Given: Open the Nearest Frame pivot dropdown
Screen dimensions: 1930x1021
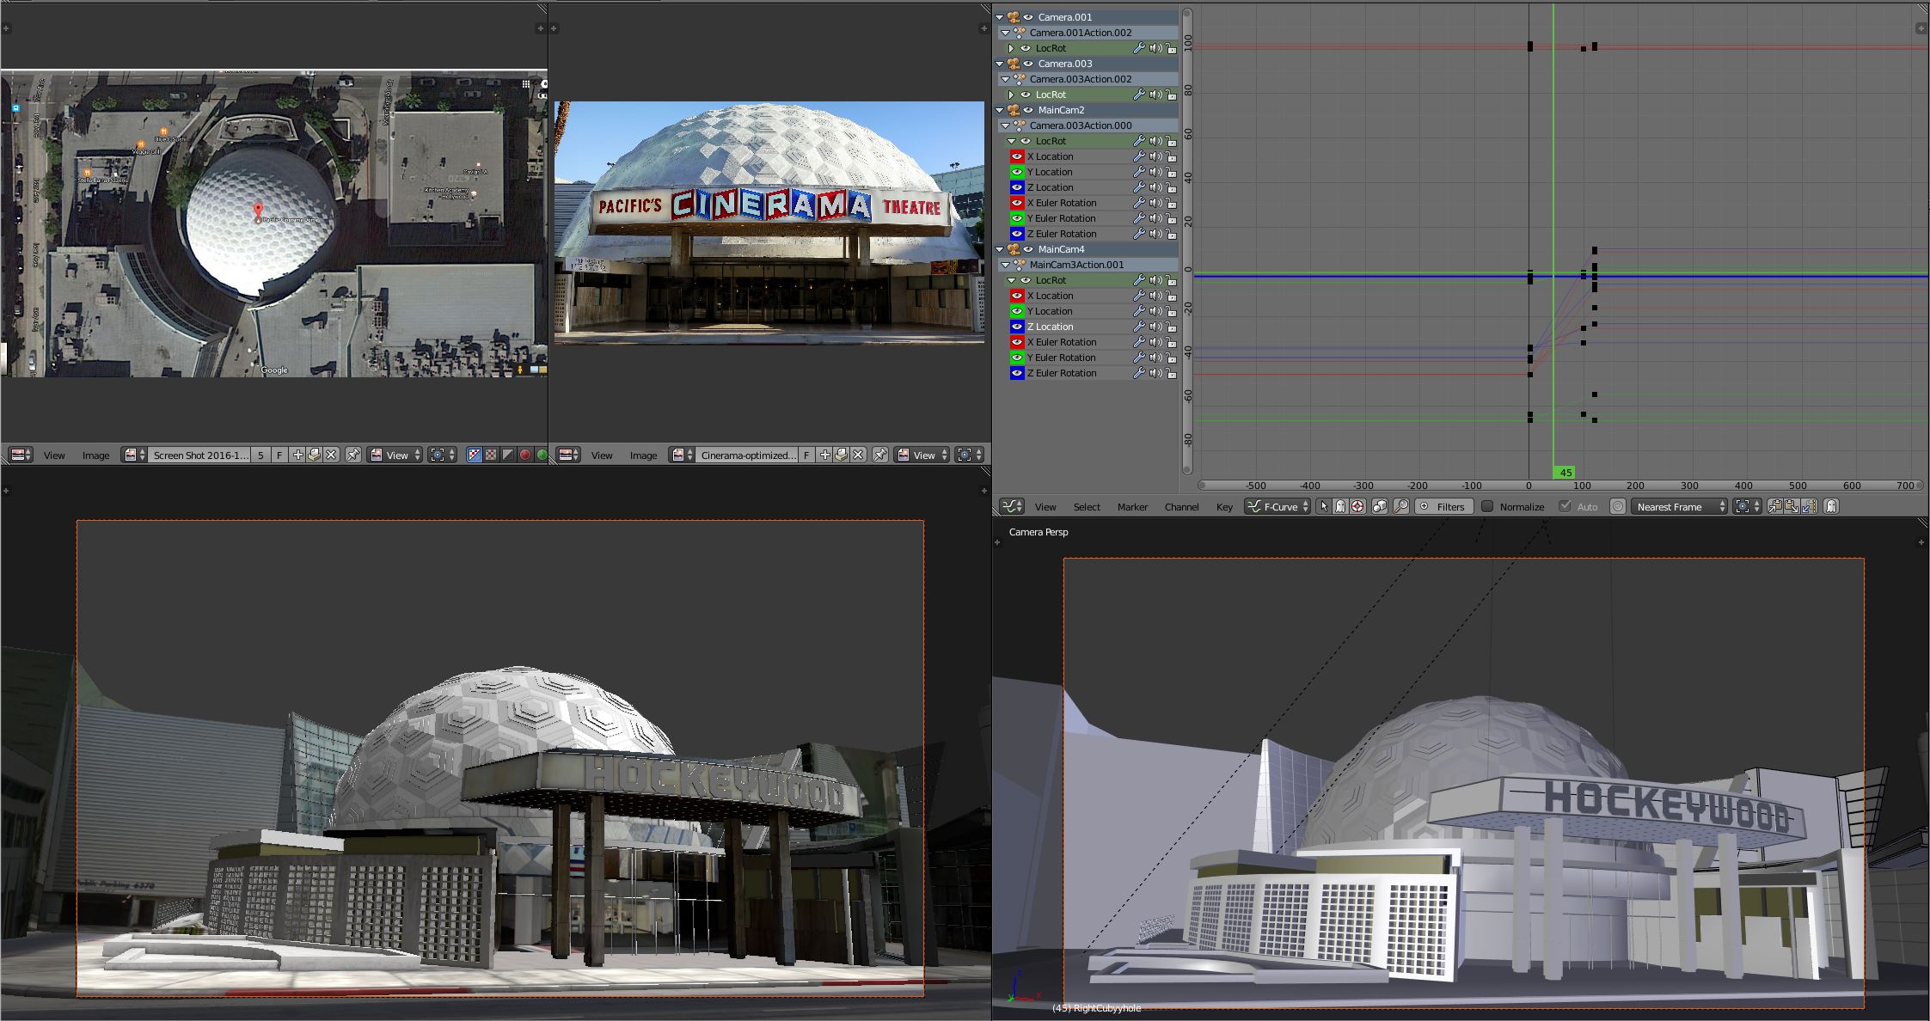Looking at the screenshot, I should [x=1680, y=507].
